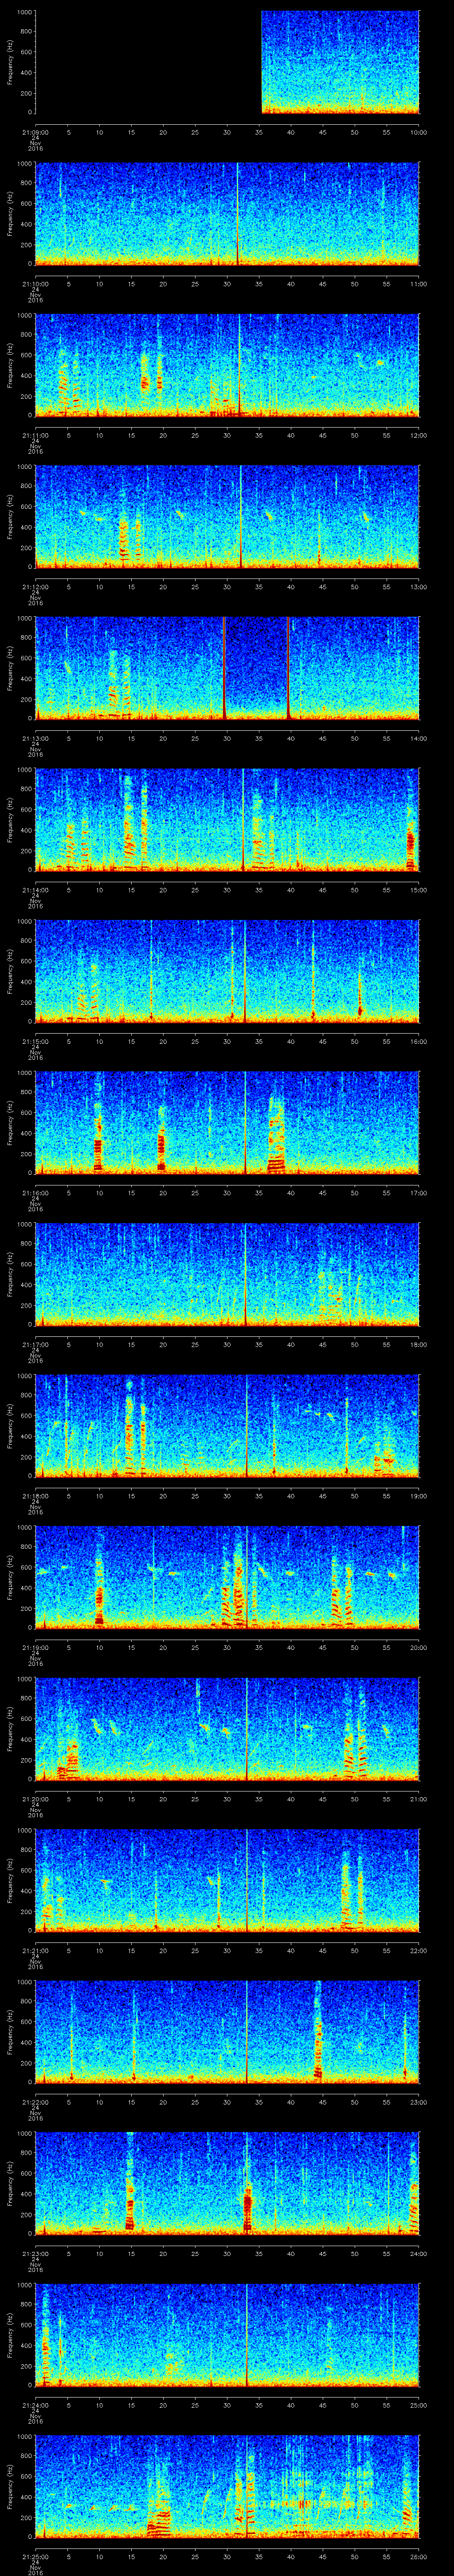Click the 21:13:00 start time label
Viewport: 454px width, 2576px height.
[35, 738]
